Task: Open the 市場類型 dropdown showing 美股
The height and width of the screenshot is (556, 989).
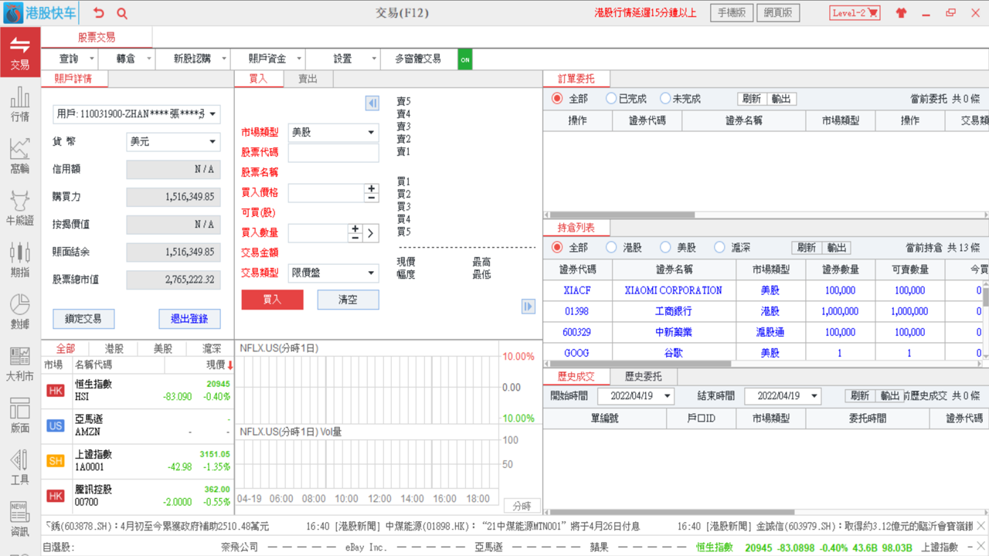Action: click(x=334, y=132)
